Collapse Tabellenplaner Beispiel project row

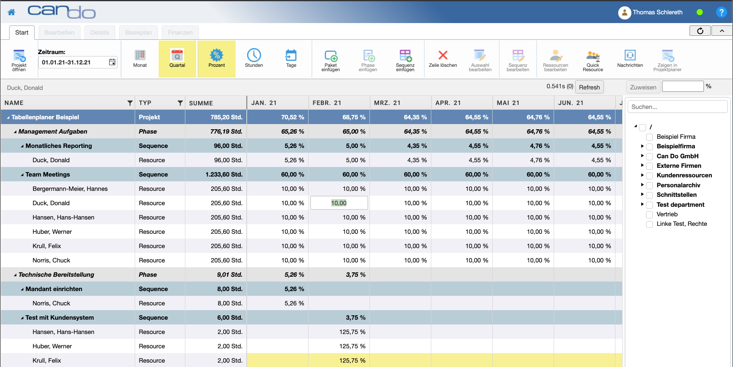pos(8,118)
